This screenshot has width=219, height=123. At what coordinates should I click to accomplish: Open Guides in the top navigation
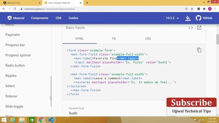(x=73, y=18)
